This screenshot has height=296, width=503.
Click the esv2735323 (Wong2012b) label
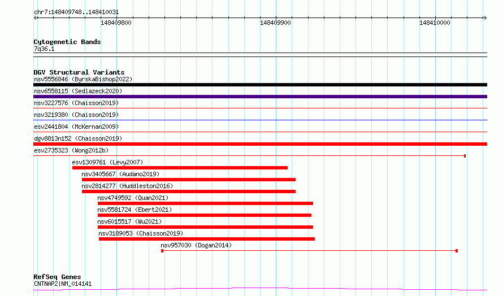[x=71, y=150]
